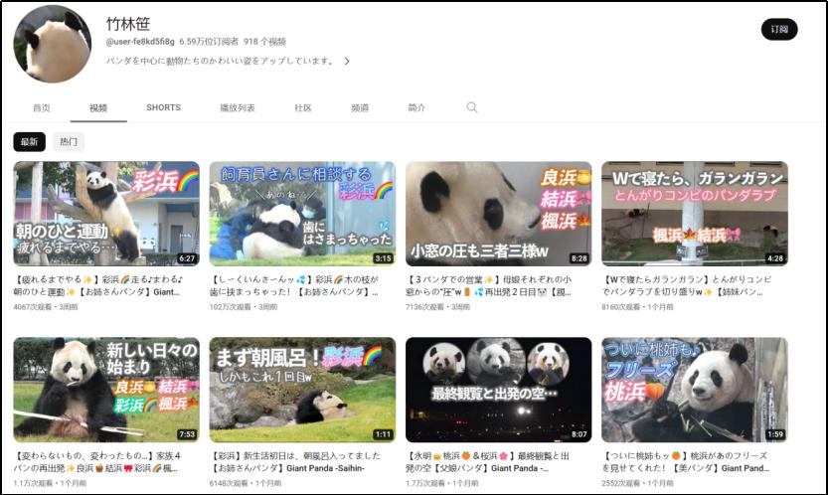This screenshot has height=495, width=828.
Task: Click the title 【永明 桃浜 &桜浜】最終観覧と出発の空
Action: pos(488,462)
